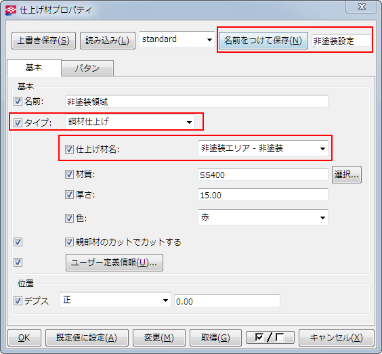Open the standard preset dropdown

pyautogui.click(x=177, y=39)
